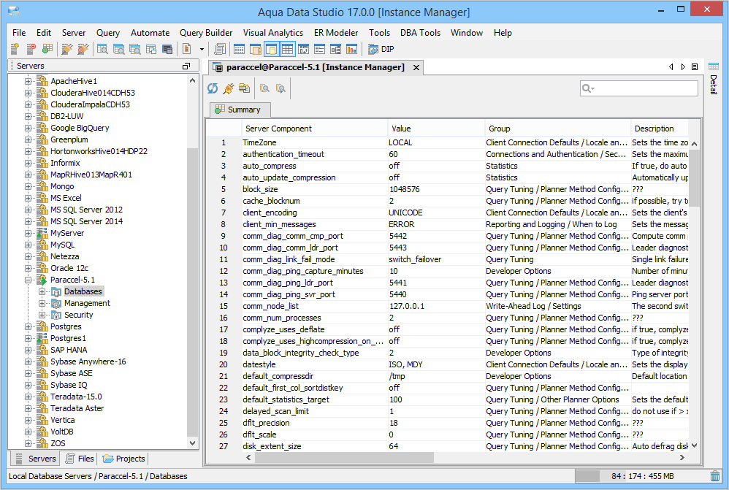Select the 'client_encoding' row
729x490 pixels.
[x=447, y=213]
